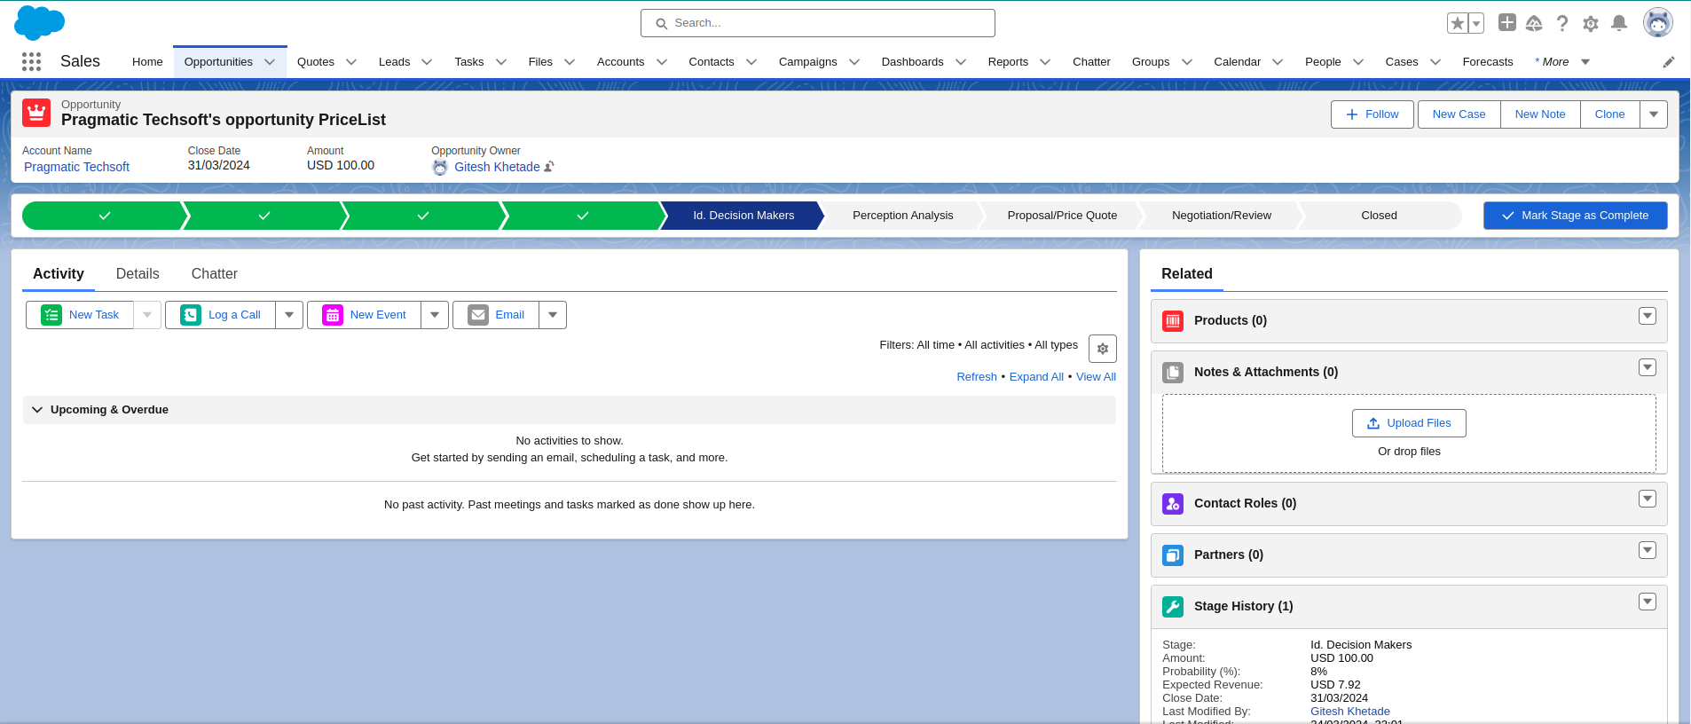The height and width of the screenshot is (724, 1691).
Task: Click the Expand All link
Action: click(x=1036, y=377)
